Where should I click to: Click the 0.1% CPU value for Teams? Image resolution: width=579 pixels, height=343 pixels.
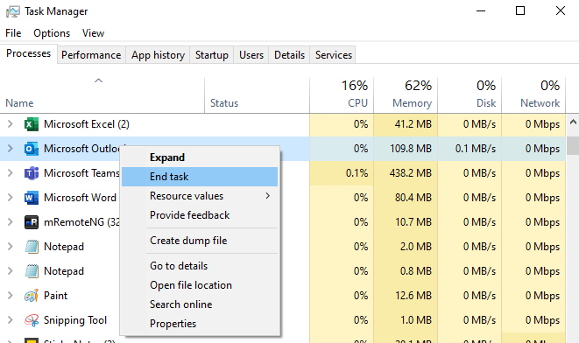point(357,173)
